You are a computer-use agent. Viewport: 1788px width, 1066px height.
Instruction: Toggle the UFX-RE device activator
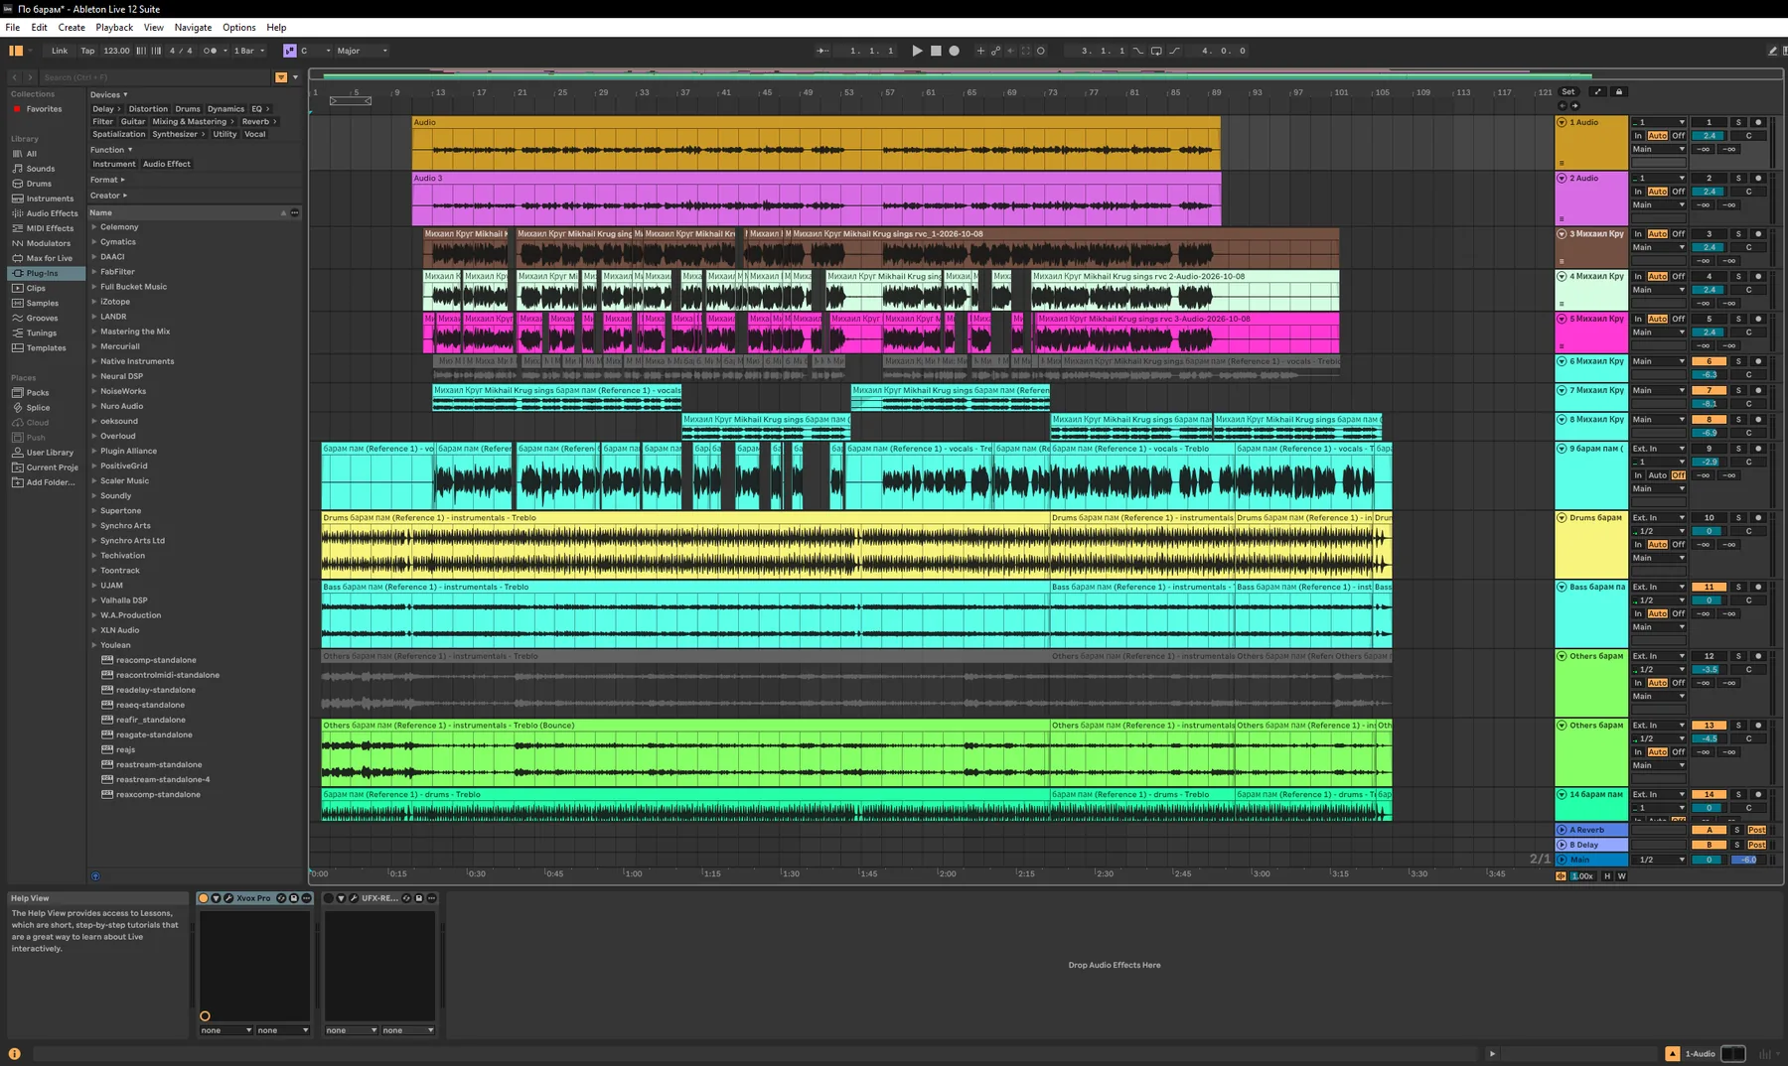tap(329, 898)
